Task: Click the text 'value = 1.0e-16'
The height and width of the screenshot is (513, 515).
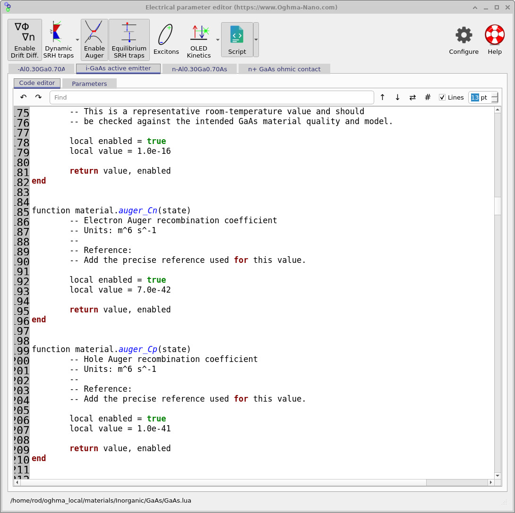Action: tap(135, 151)
